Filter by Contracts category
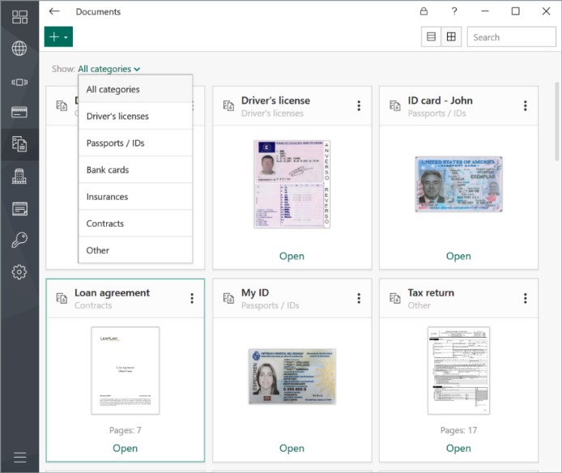The width and height of the screenshot is (562, 473). point(135,224)
